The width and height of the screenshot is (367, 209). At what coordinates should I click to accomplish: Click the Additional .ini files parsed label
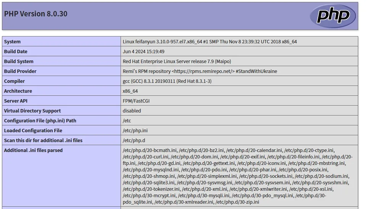pyautogui.click(x=33, y=150)
